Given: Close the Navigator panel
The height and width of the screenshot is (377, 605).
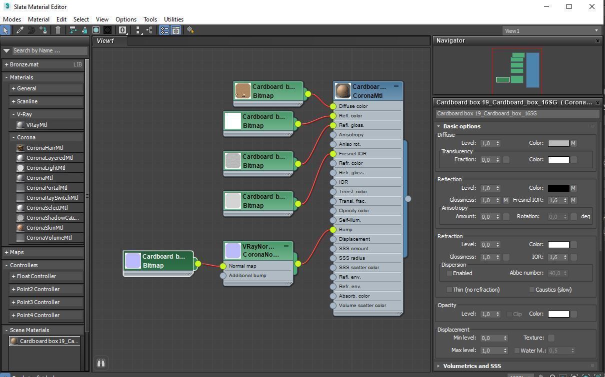Looking at the screenshot, I should click(x=597, y=41).
